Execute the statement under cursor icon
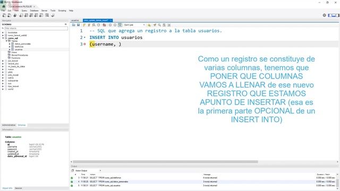Screen dimensions: 340x191 coord(89,25)
